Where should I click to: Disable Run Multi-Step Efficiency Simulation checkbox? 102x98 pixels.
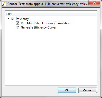[18, 23]
